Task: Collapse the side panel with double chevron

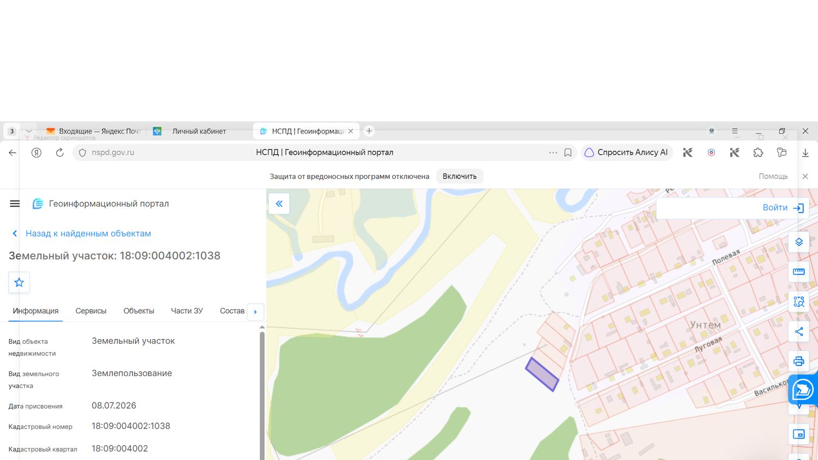Action: 279,204
